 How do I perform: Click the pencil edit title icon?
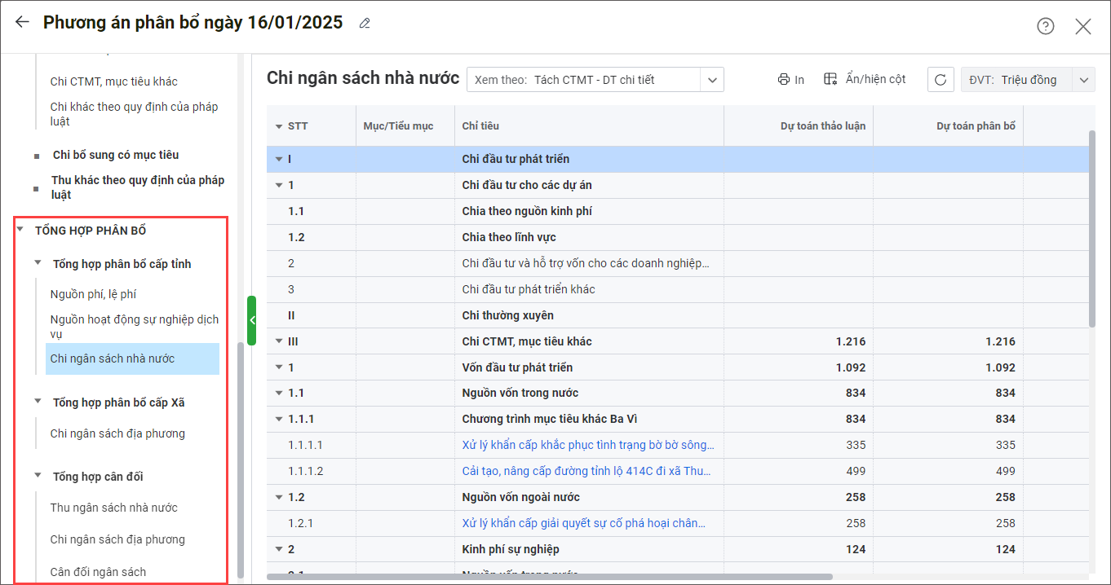365,24
